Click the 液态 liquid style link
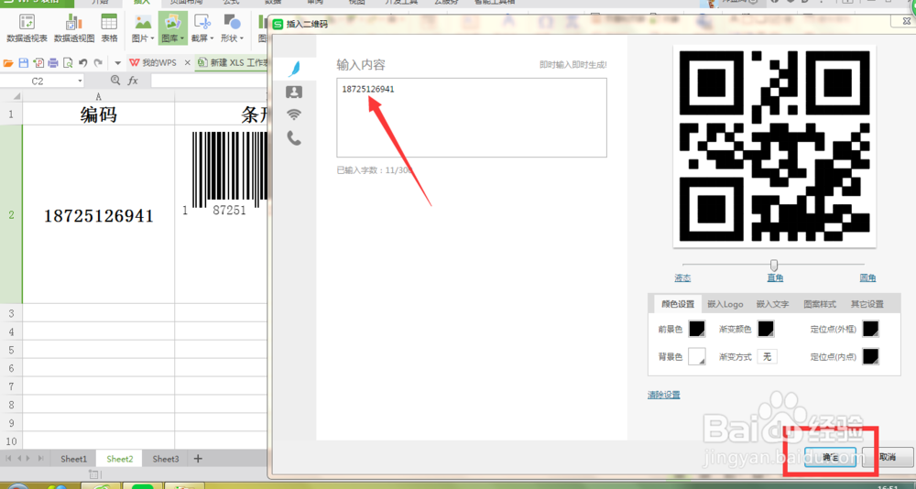The height and width of the screenshot is (489, 916). 683,278
